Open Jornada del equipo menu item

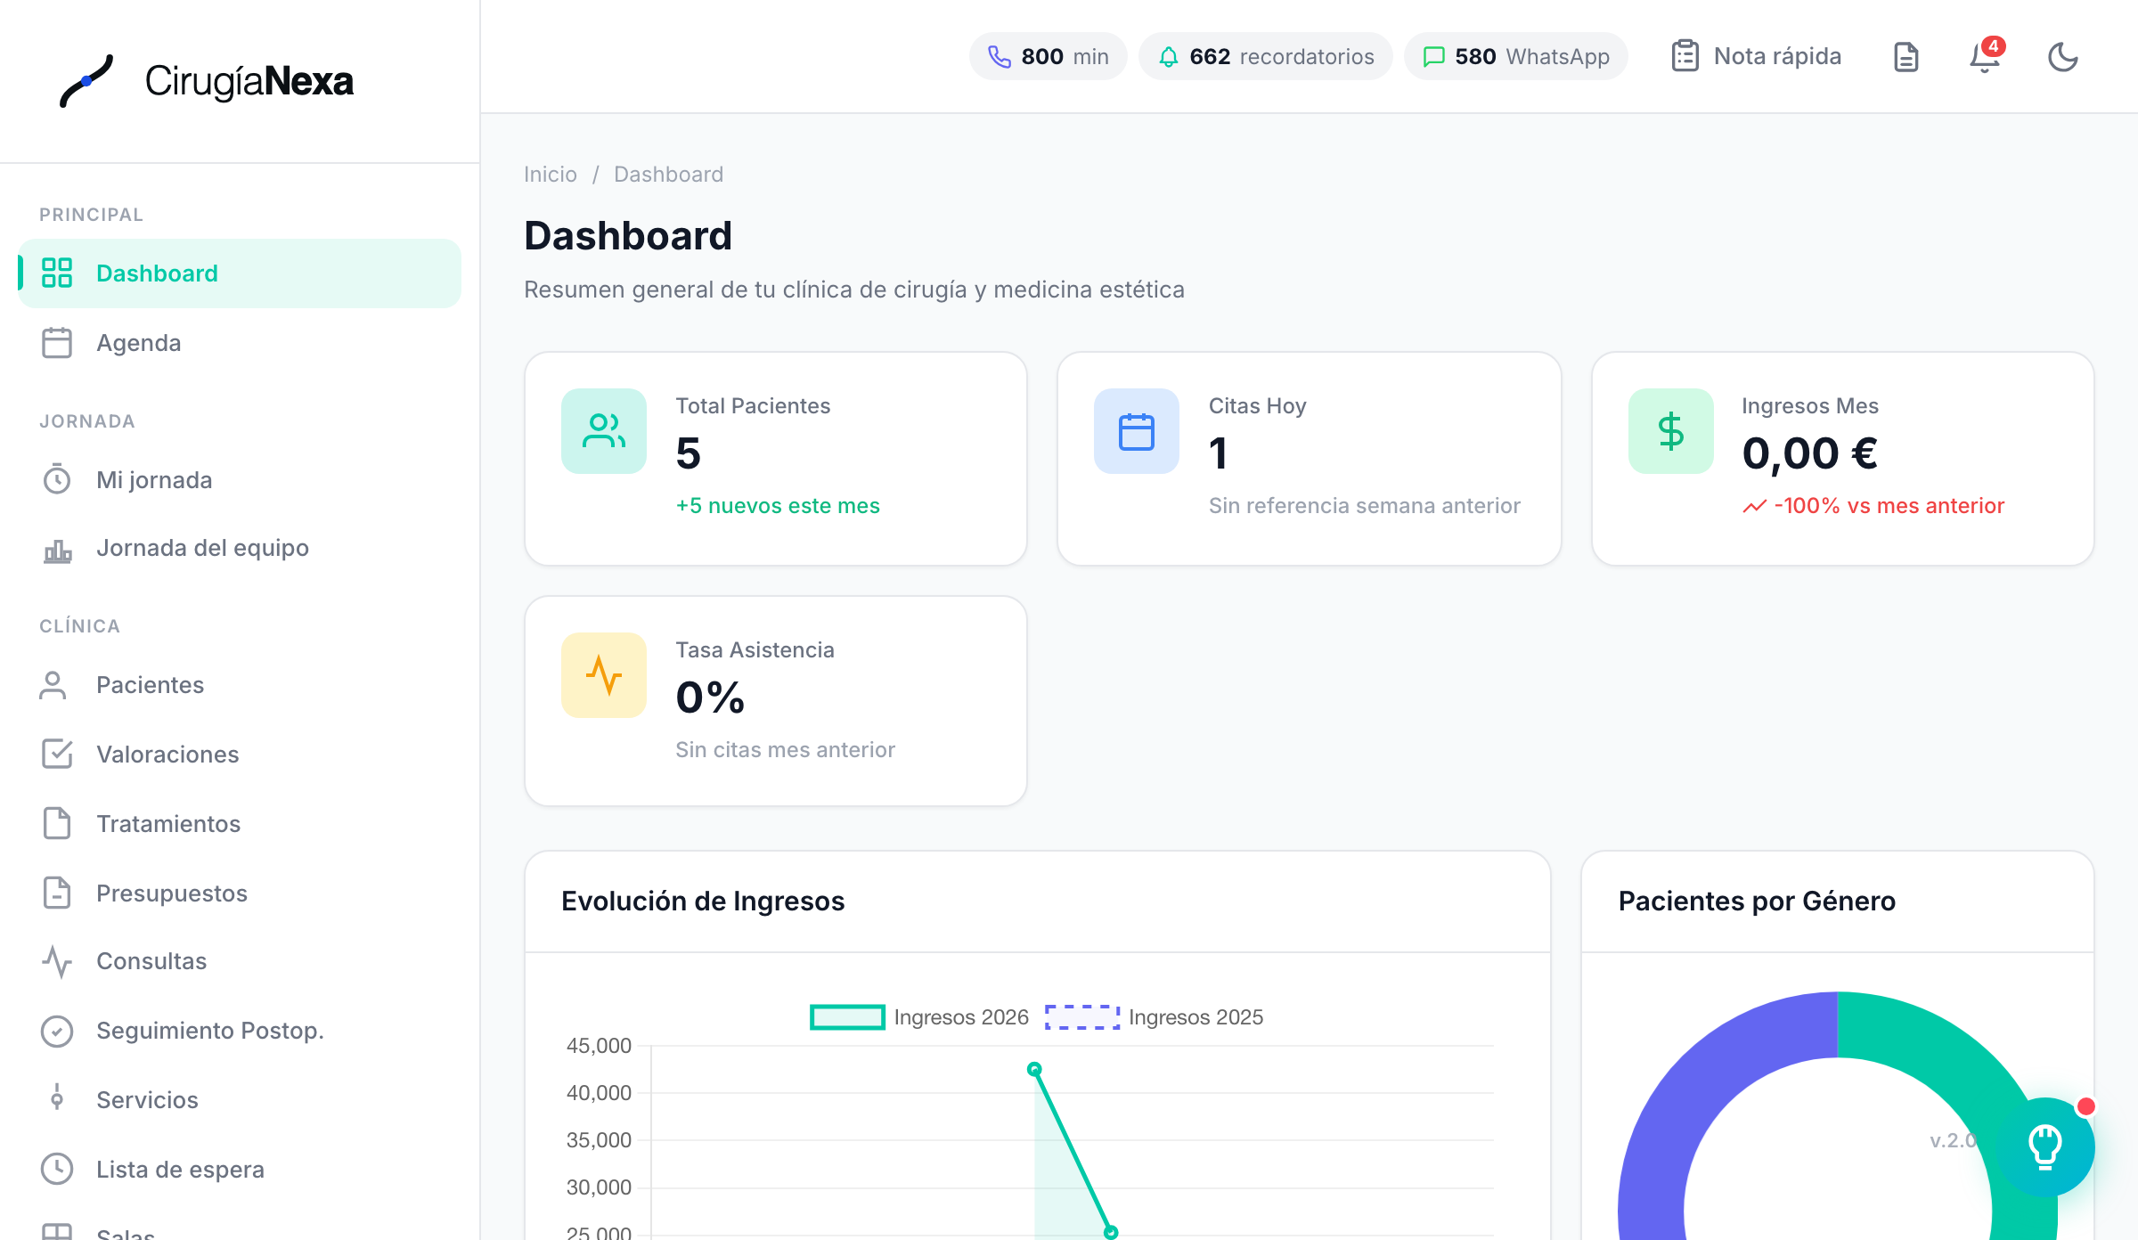[x=240, y=548]
